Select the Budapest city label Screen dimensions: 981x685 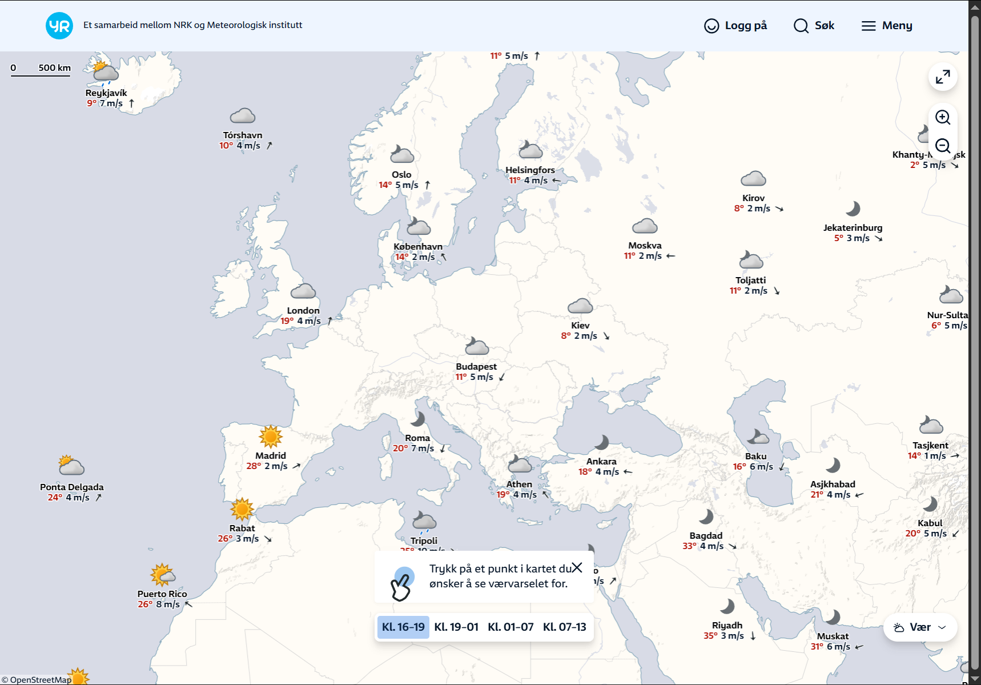[x=476, y=367]
